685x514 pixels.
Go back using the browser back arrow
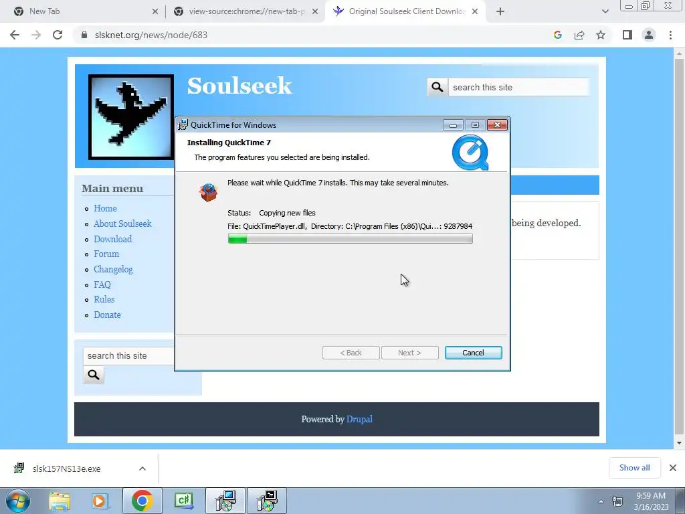click(x=15, y=35)
